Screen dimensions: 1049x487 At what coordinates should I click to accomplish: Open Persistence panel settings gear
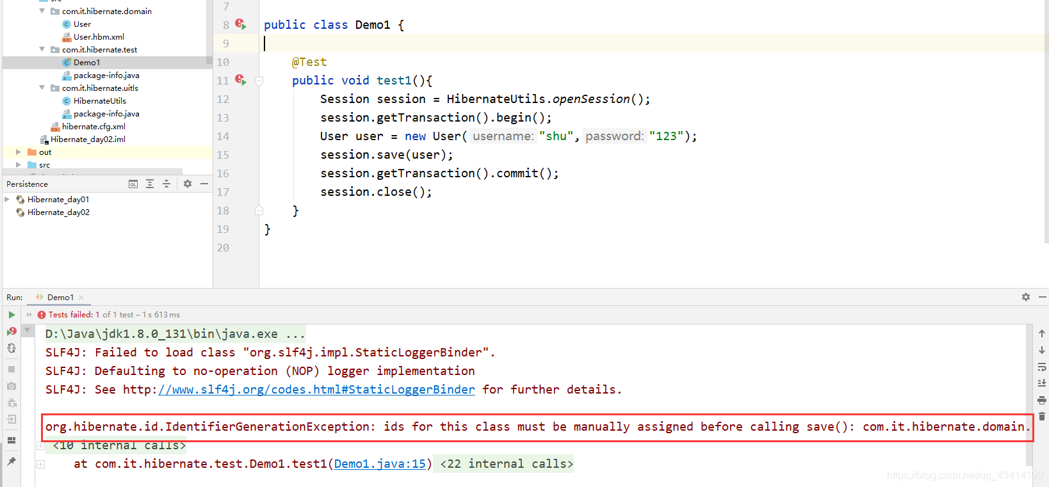tap(188, 184)
